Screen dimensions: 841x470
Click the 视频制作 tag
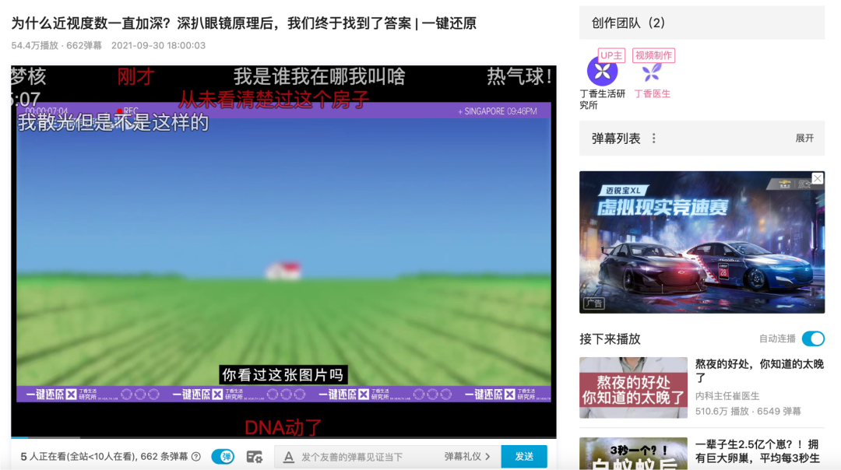653,55
